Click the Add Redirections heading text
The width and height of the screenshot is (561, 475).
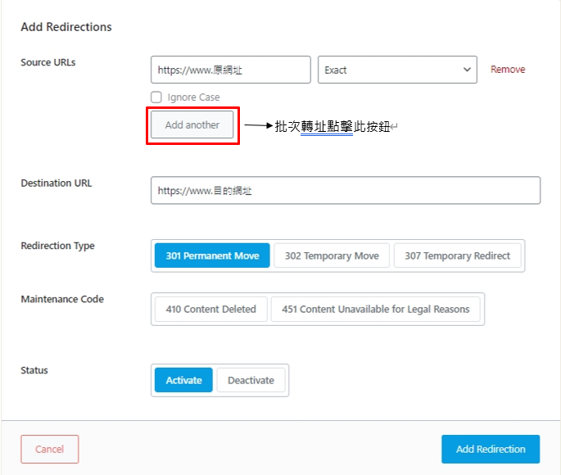[x=66, y=27]
